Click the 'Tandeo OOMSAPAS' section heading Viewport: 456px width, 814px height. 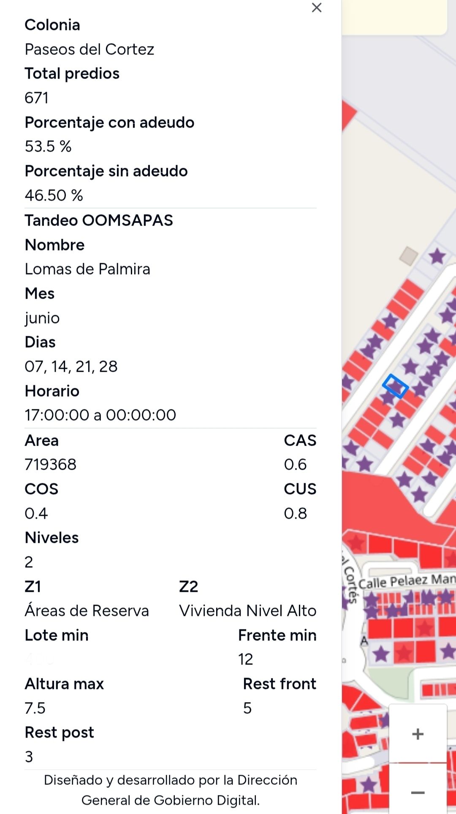(x=99, y=221)
